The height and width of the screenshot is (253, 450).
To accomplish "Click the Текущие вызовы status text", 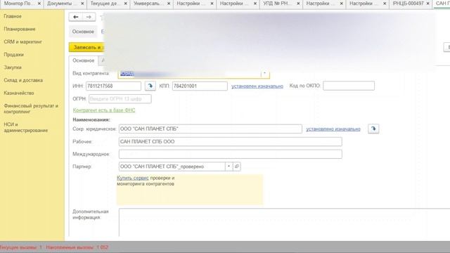I will click(x=21, y=247).
